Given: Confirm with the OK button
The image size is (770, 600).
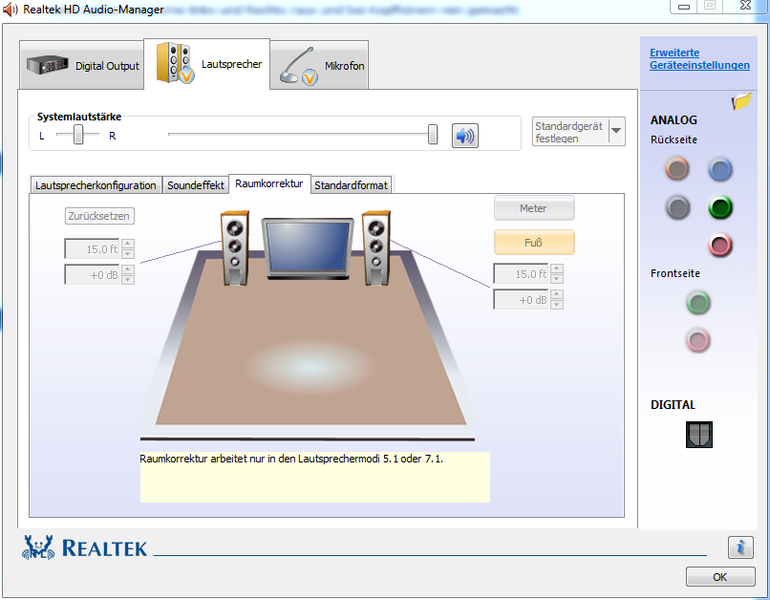Looking at the screenshot, I should click(720, 577).
